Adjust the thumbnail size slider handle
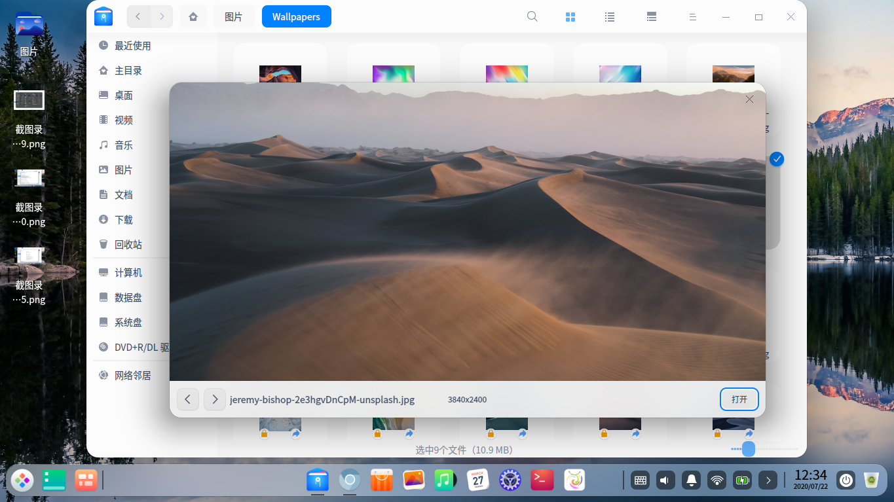 click(x=749, y=449)
